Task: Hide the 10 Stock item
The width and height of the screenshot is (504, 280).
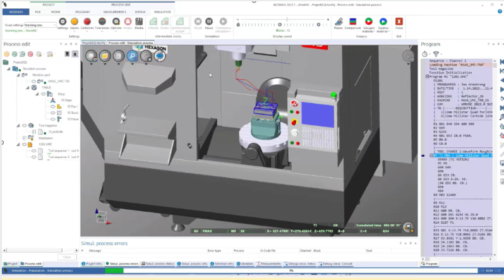Action: [54, 113]
